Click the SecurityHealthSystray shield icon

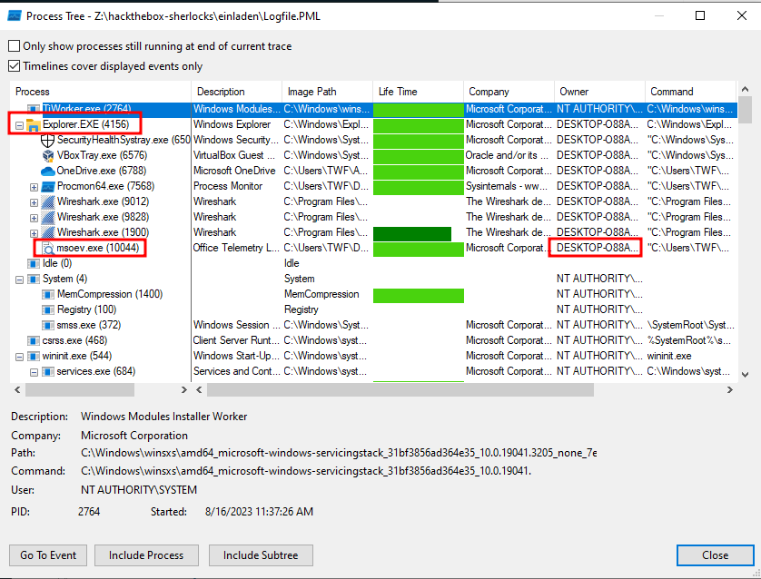(48, 140)
